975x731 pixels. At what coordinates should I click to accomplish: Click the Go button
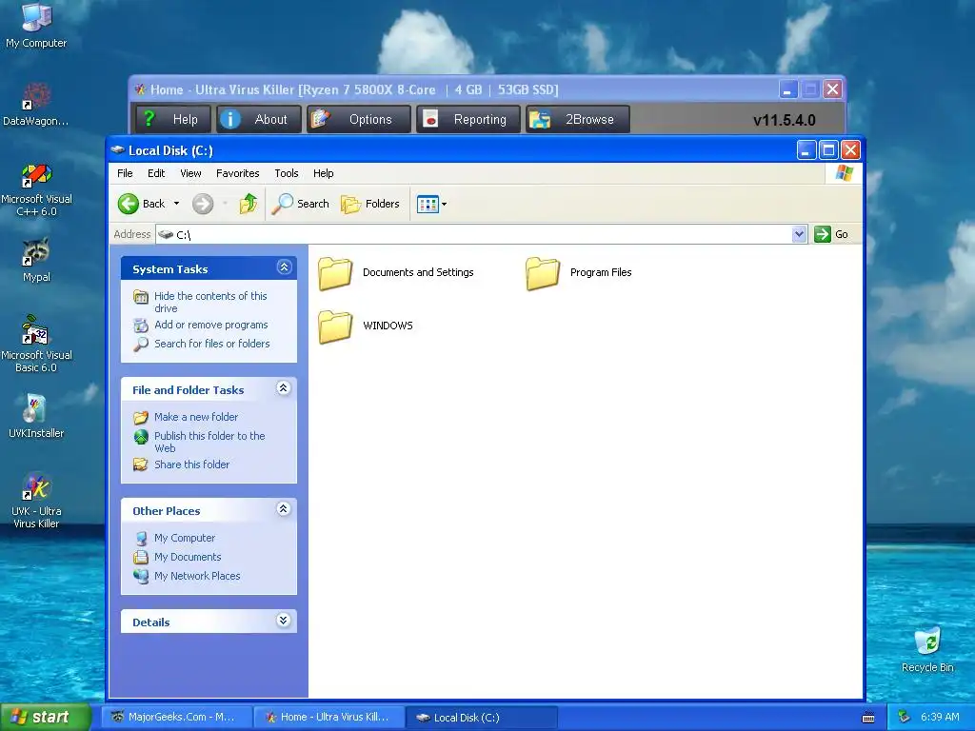point(831,234)
